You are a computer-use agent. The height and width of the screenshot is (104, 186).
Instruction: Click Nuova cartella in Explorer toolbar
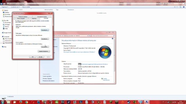(x=26, y=7)
